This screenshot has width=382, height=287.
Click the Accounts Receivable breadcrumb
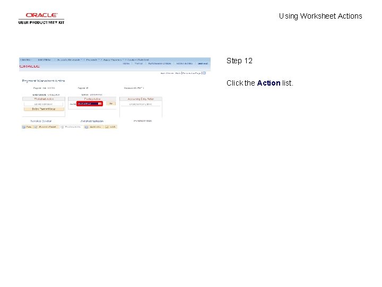coord(69,60)
